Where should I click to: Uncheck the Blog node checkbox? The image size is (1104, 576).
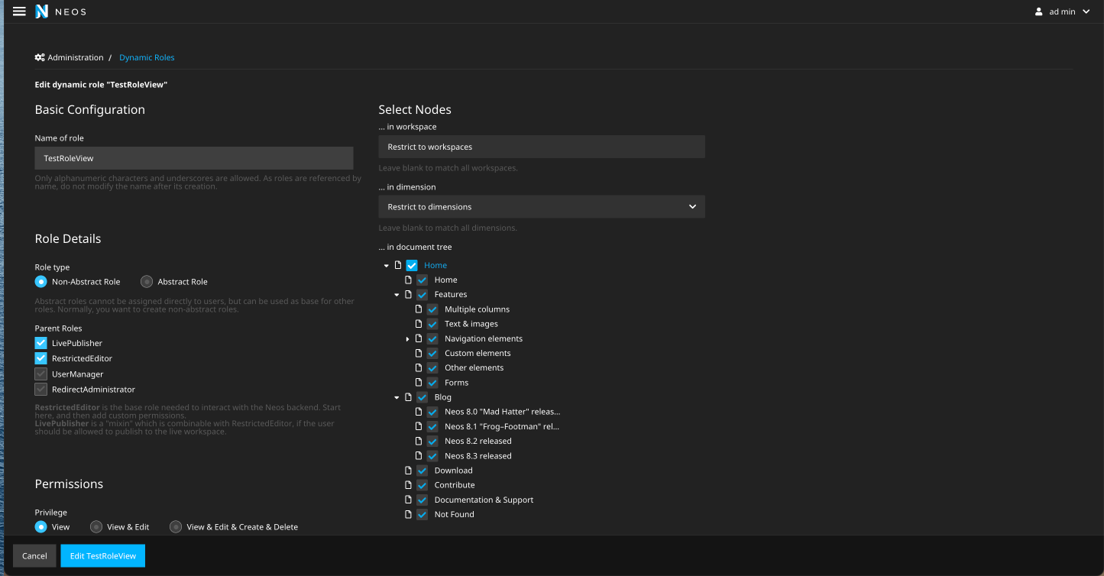click(422, 397)
